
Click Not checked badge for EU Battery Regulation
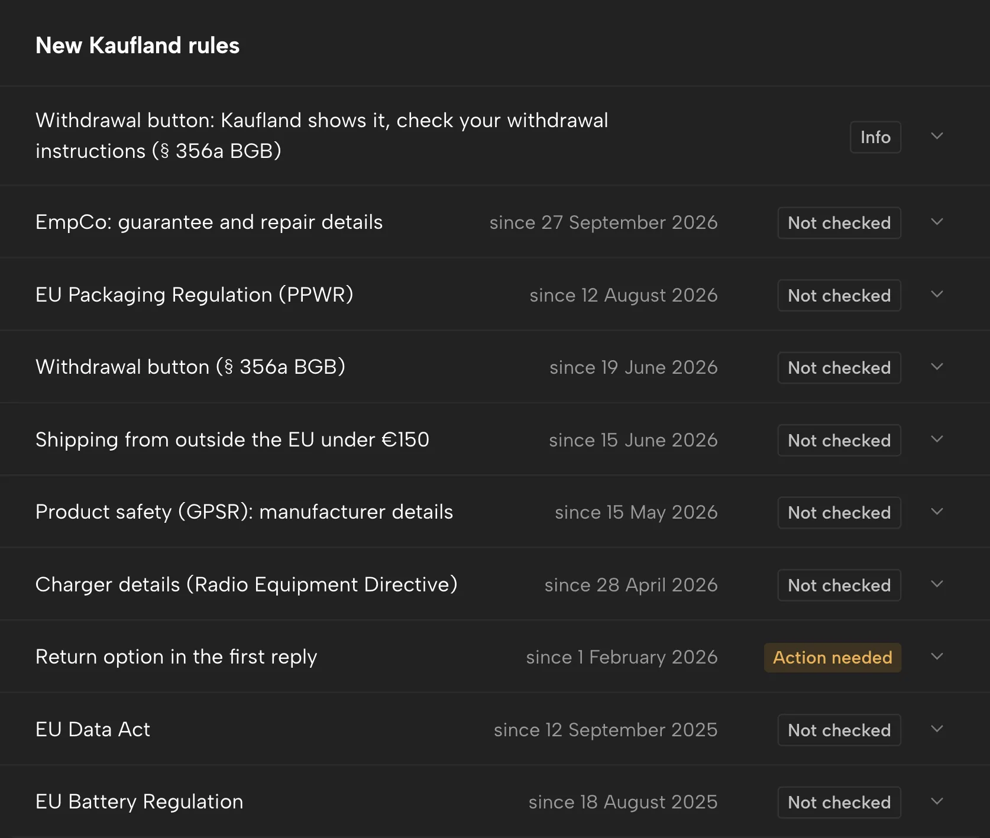coord(839,803)
